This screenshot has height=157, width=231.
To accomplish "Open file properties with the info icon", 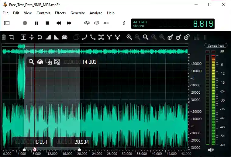I will (124, 23).
